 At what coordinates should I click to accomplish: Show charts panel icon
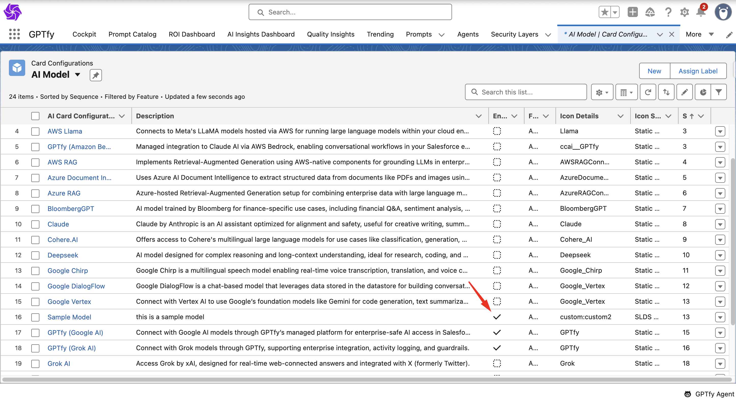703,92
